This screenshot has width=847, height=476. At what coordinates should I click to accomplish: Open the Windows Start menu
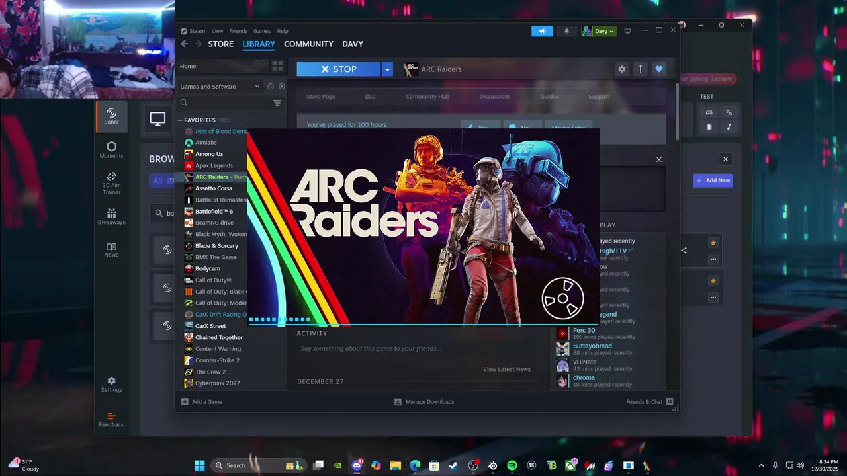[x=199, y=465]
